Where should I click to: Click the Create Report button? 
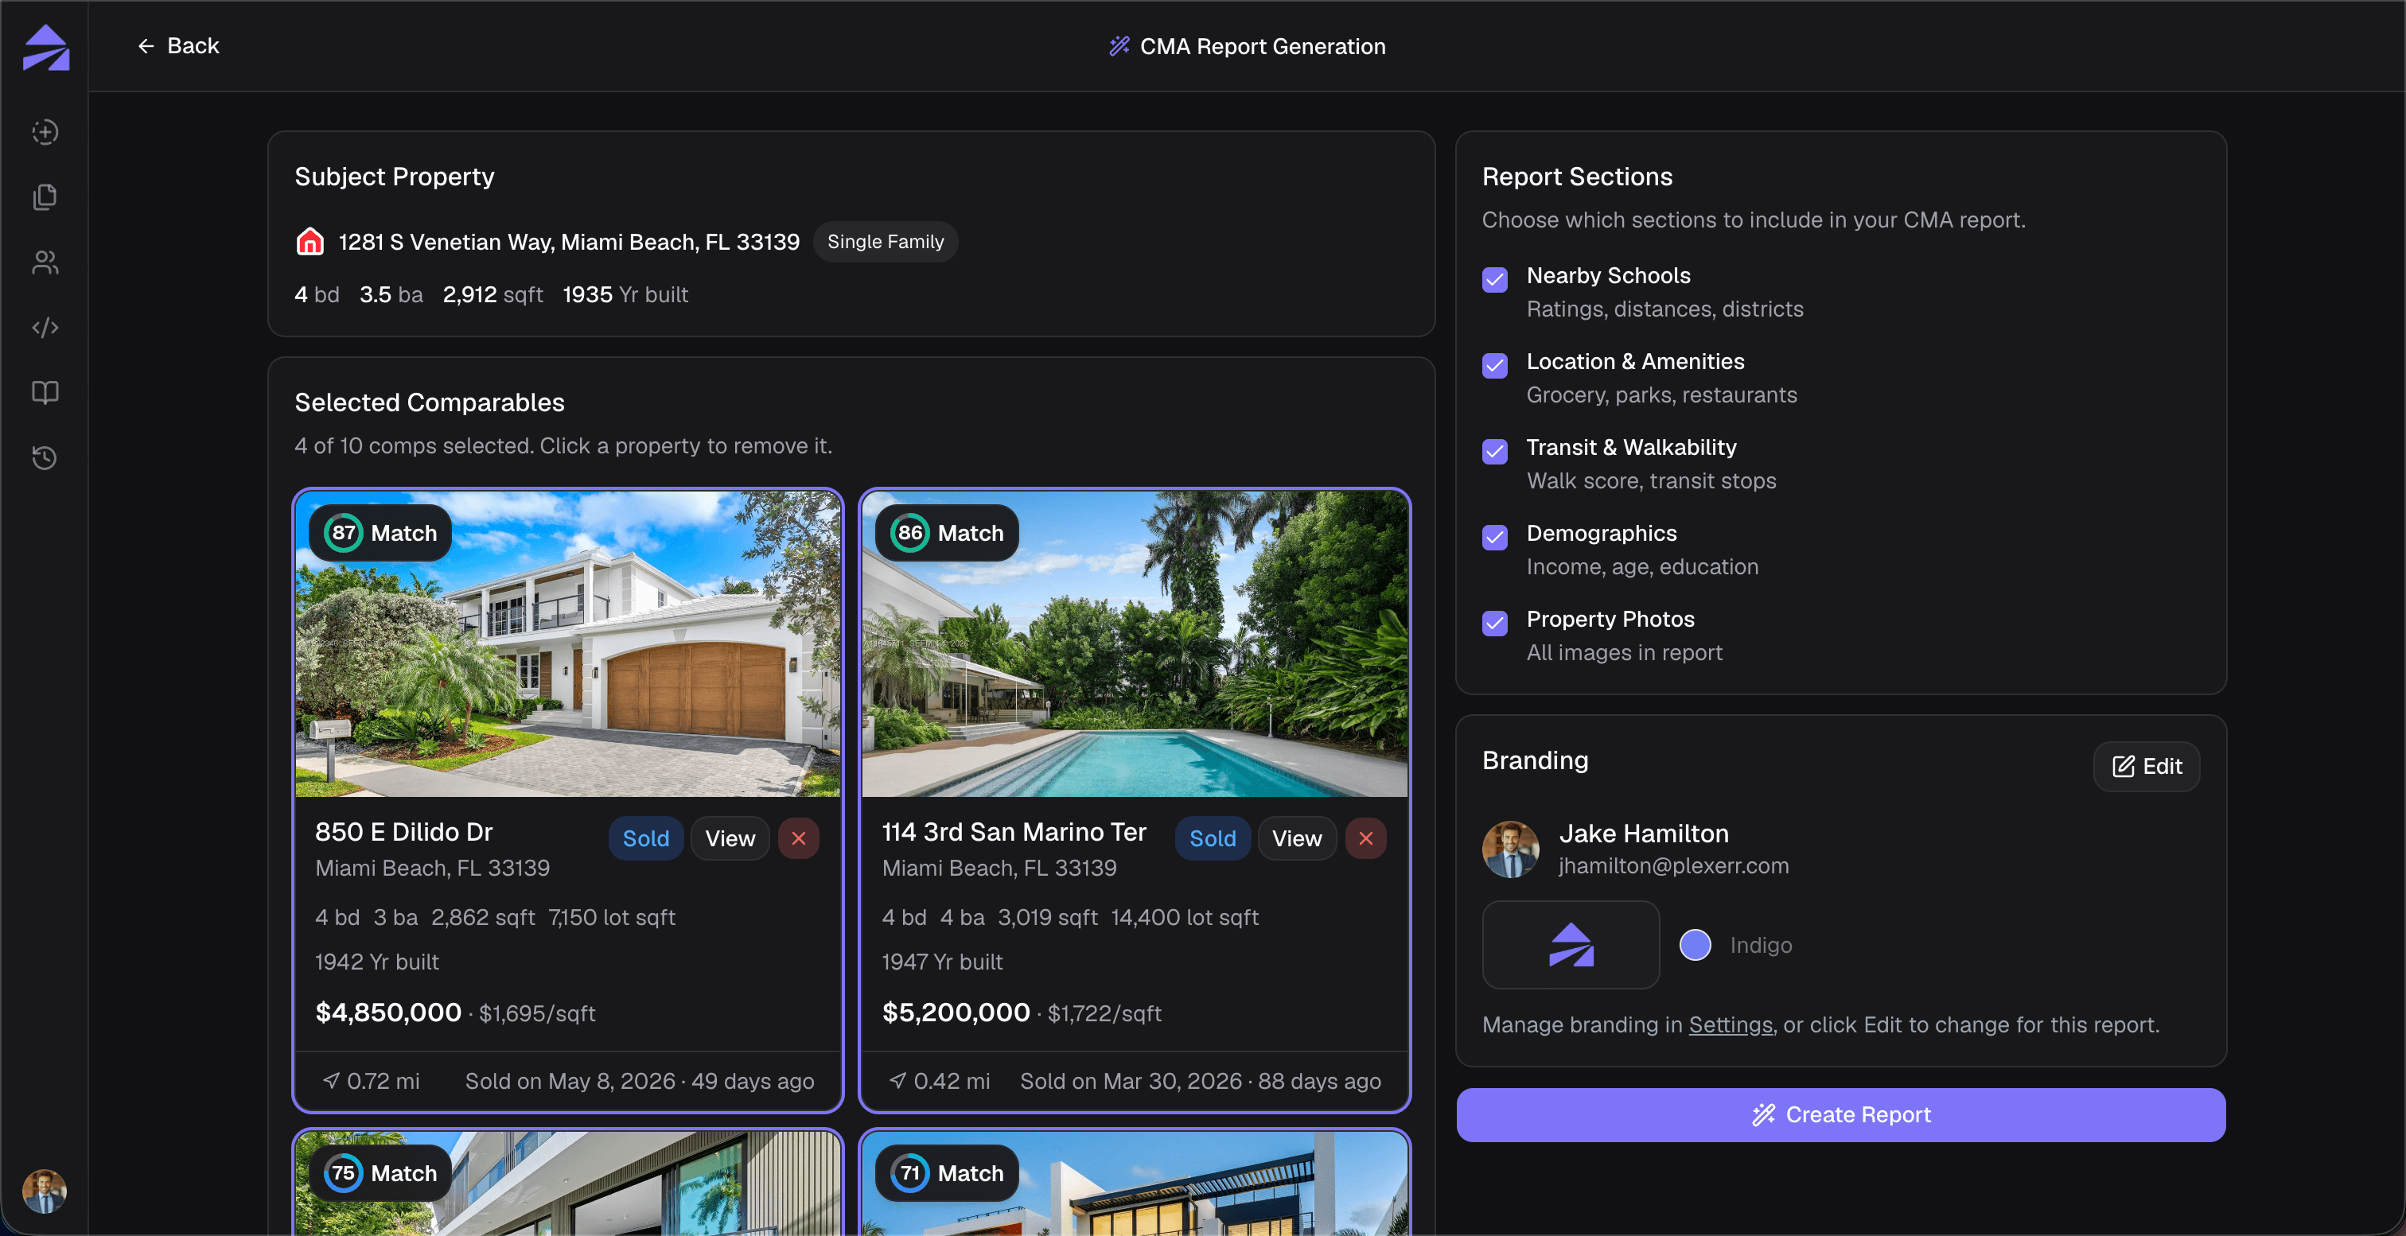pos(1841,1114)
